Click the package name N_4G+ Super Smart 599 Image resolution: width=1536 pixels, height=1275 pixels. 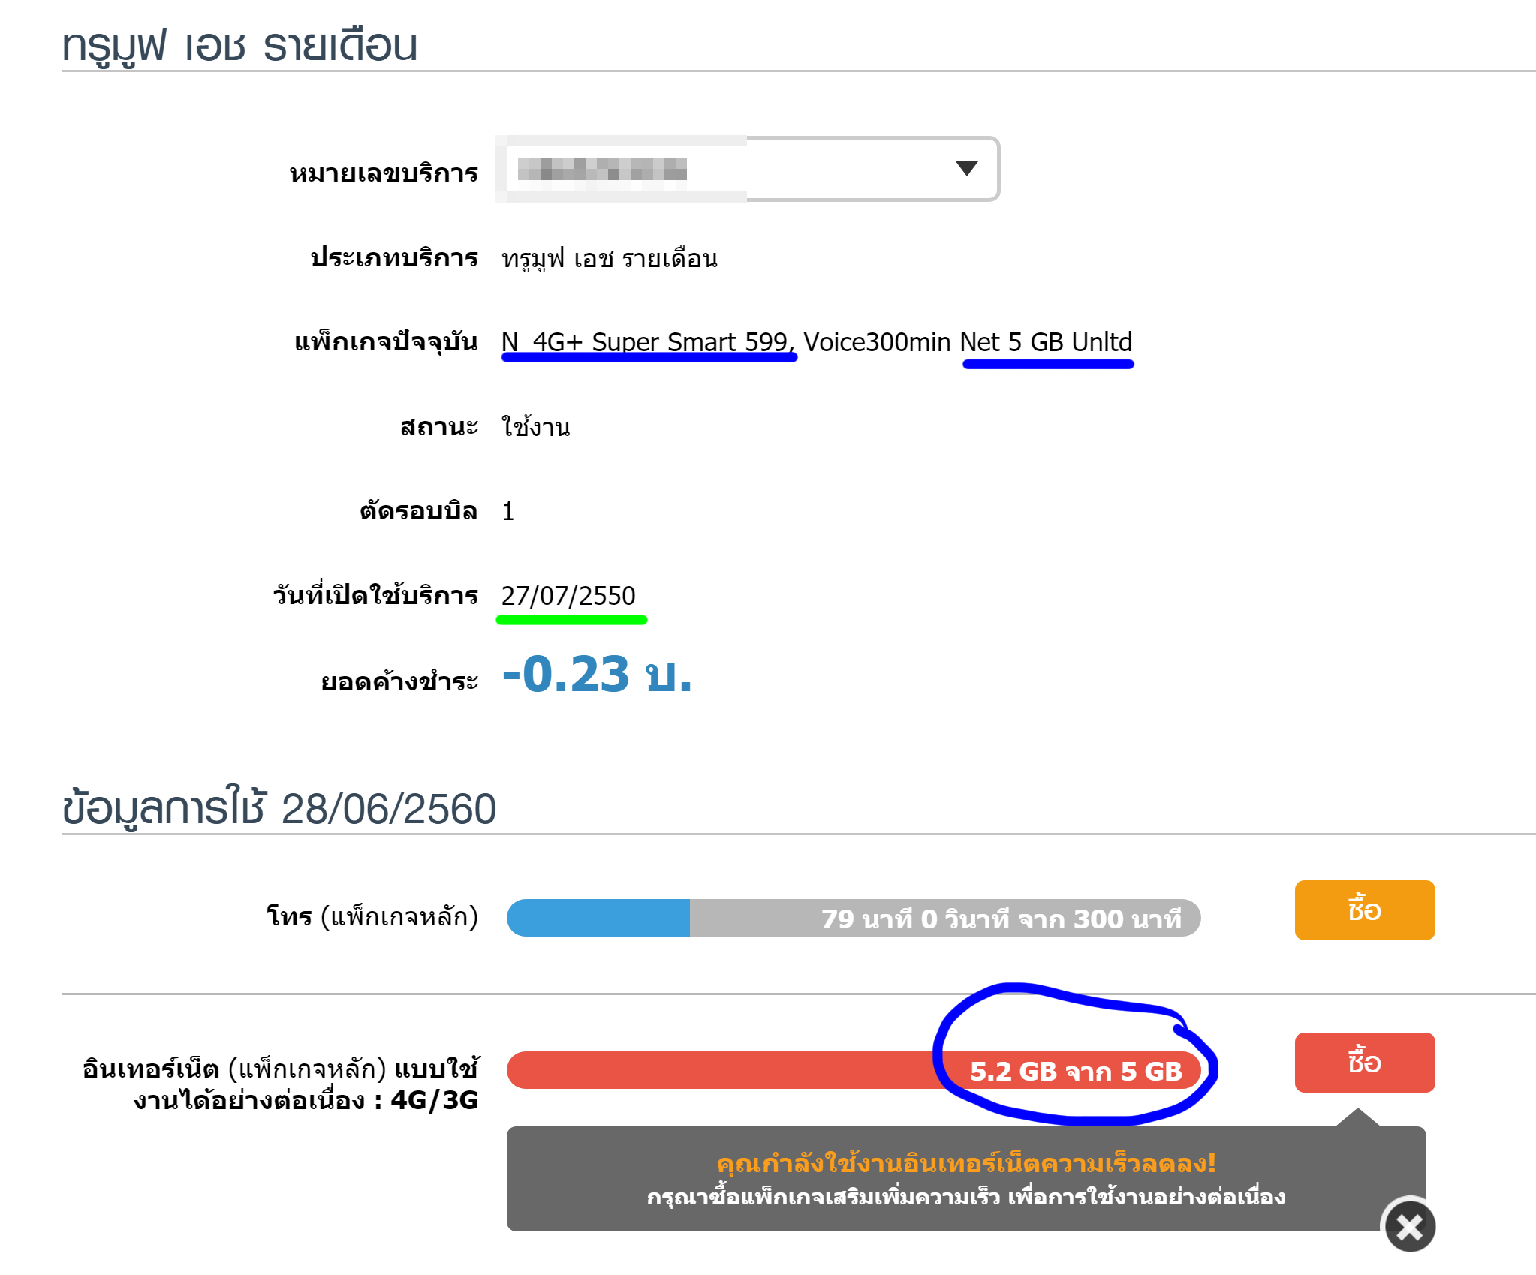[647, 342]
